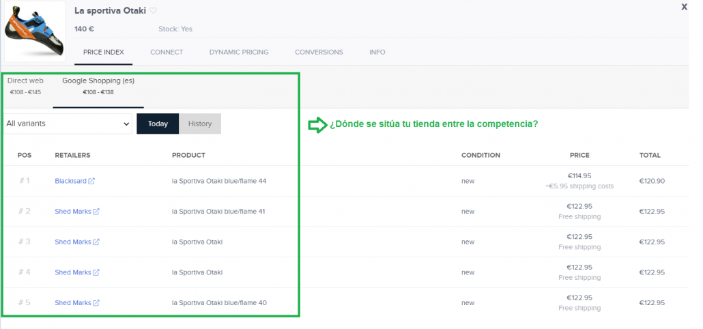The image size is (703, 329).
Task: Switch to Direct web price source
Action: click(x=25, y=86)
